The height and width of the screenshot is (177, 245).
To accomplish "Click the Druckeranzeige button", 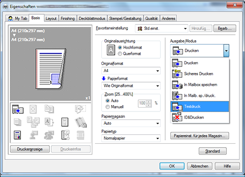I will (30, 149).
